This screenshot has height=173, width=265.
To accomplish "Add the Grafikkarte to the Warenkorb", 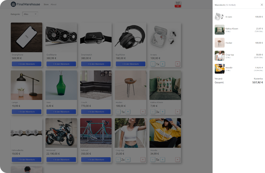I will point(61,64).
